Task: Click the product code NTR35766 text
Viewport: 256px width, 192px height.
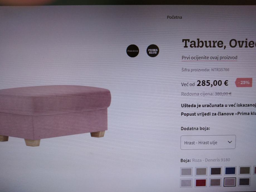Action: pyautogui.click(x=220, y=70)
